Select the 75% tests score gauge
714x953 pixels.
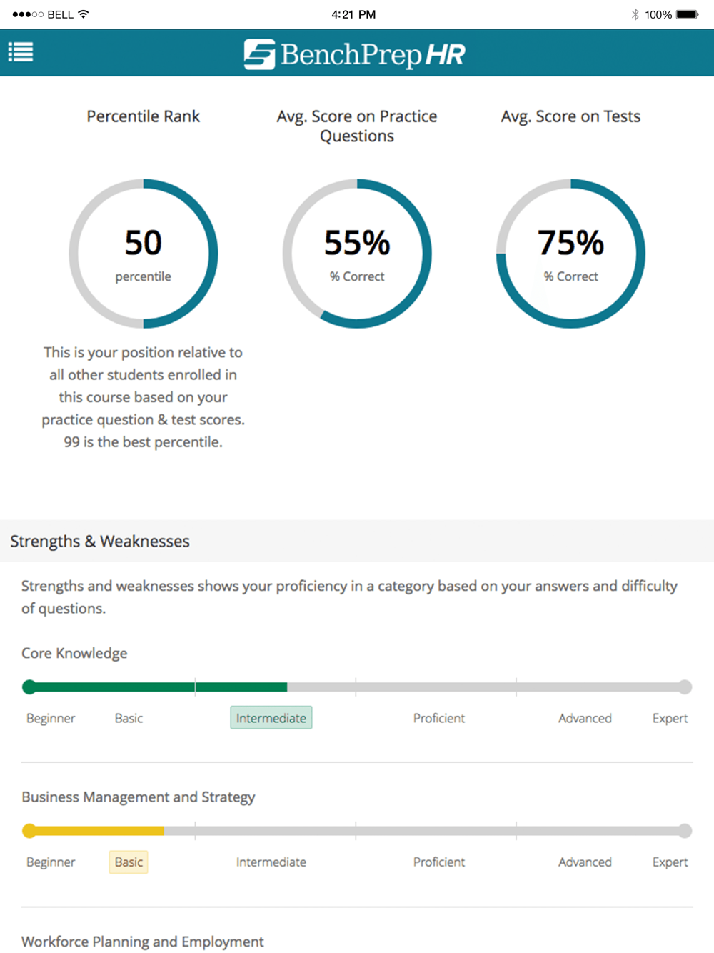click(570, 254)
